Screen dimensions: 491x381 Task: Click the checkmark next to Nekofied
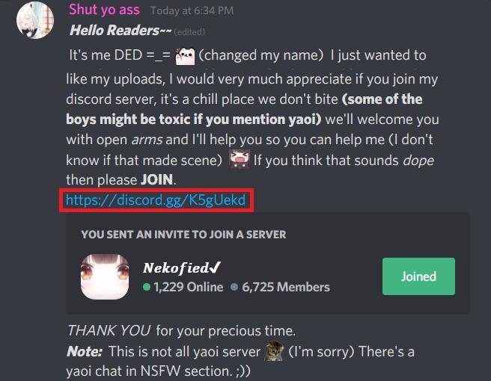pyautogui.click(x=215, y=267)
